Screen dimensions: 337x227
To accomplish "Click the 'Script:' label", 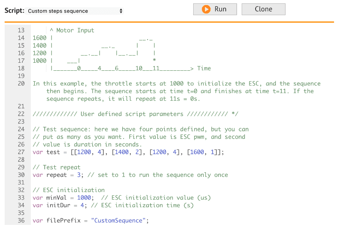I will (x=14, y=11).
